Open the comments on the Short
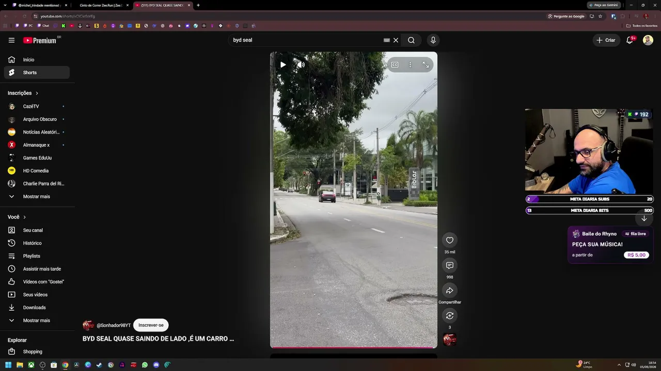This screenshot has width=661, height=371. [x=450, y=265]
